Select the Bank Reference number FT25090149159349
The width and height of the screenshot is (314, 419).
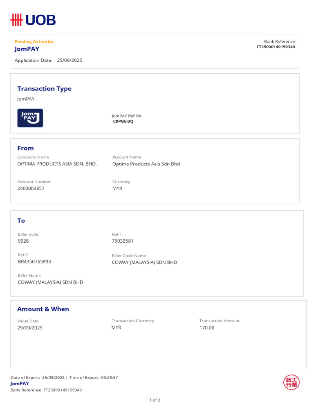click(276, 47)
